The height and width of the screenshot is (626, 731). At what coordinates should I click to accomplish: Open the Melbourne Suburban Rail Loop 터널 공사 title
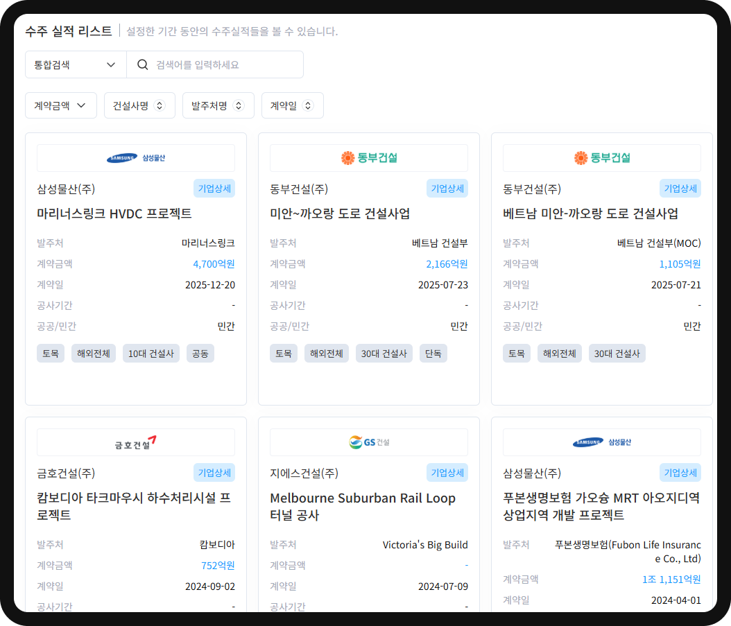coord(363,506)
